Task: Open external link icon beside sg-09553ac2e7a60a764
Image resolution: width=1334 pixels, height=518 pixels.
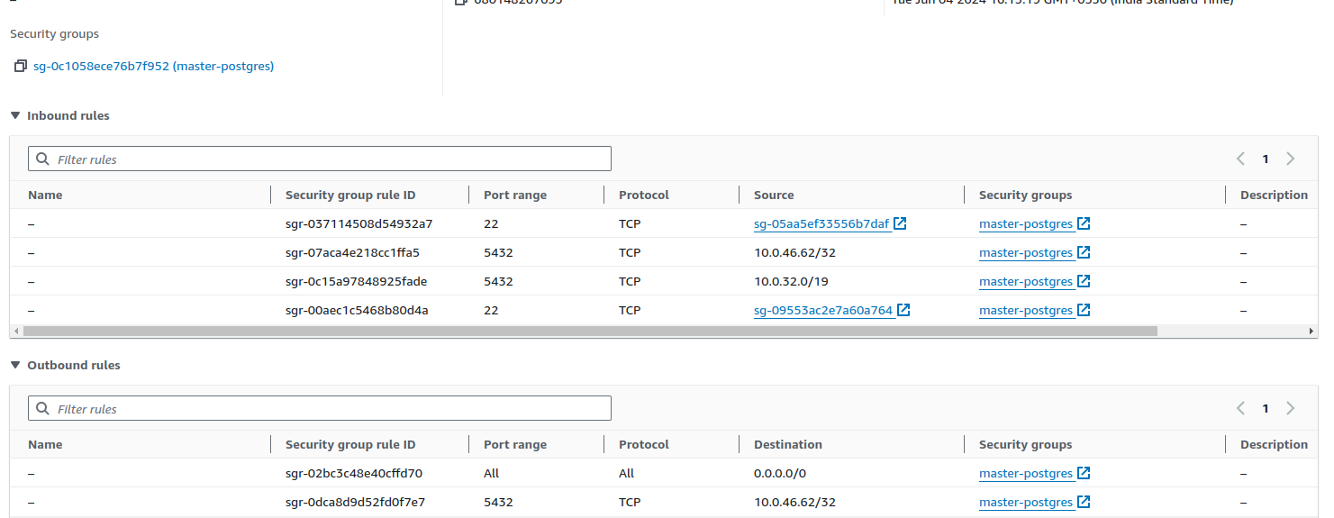Action: tap(903, 310)
